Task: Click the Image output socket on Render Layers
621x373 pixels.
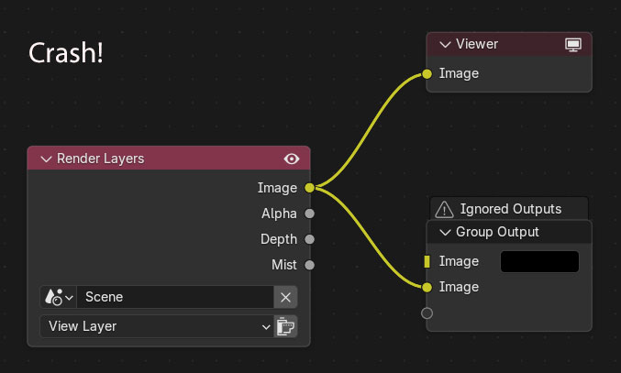Action: pyautogui.click(x=309, y=188)
